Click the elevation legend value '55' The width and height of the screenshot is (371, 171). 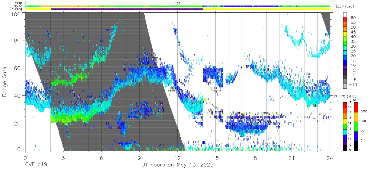point(353,23)
